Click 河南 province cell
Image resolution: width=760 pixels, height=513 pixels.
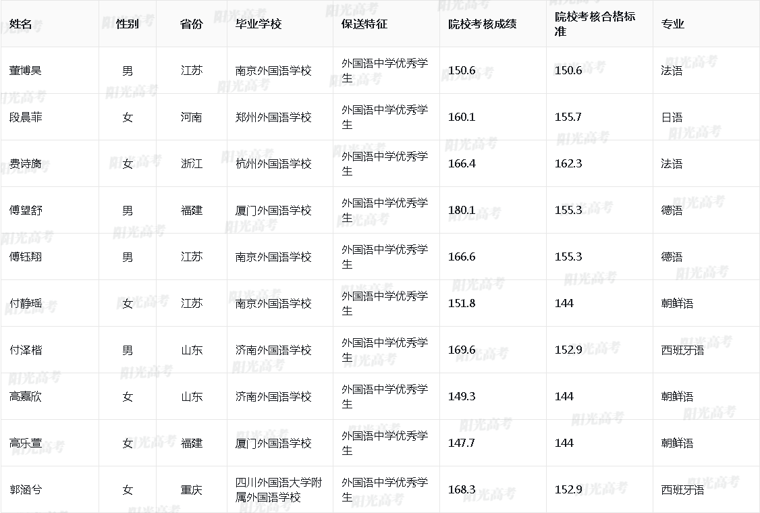point(192,117)
